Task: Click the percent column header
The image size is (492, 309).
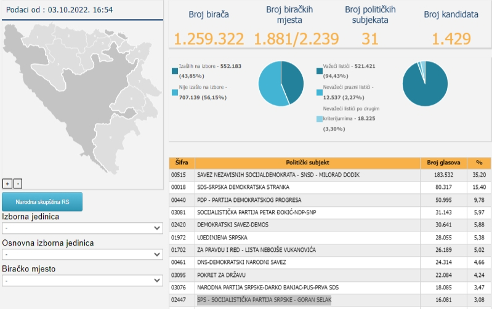Action: (x=479, y=163)
